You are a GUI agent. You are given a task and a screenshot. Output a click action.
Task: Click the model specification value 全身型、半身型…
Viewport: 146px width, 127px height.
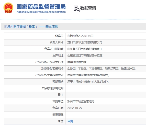(x=102, y=69)
